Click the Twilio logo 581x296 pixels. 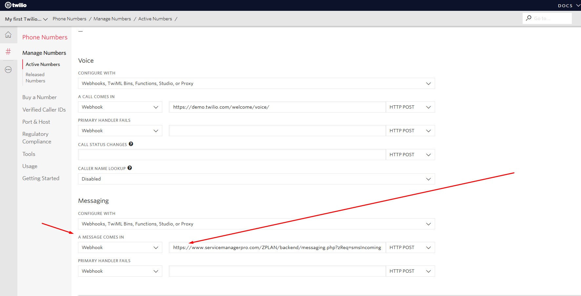click(16, 5)
